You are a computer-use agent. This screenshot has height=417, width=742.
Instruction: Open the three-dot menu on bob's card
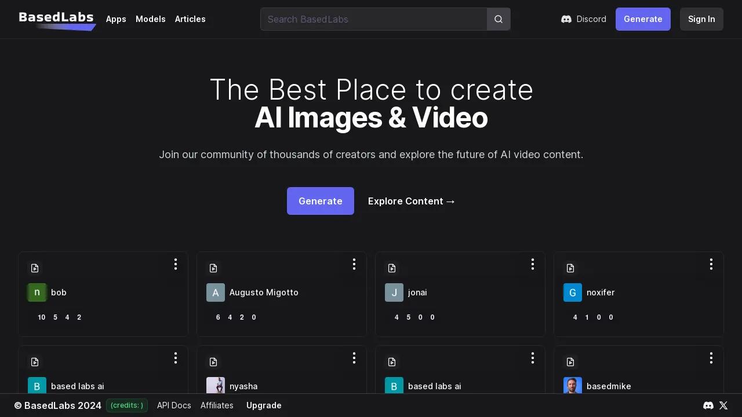(x=176, y=264)
